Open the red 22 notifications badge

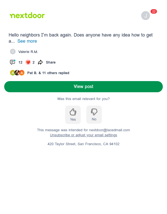point(154,11)
